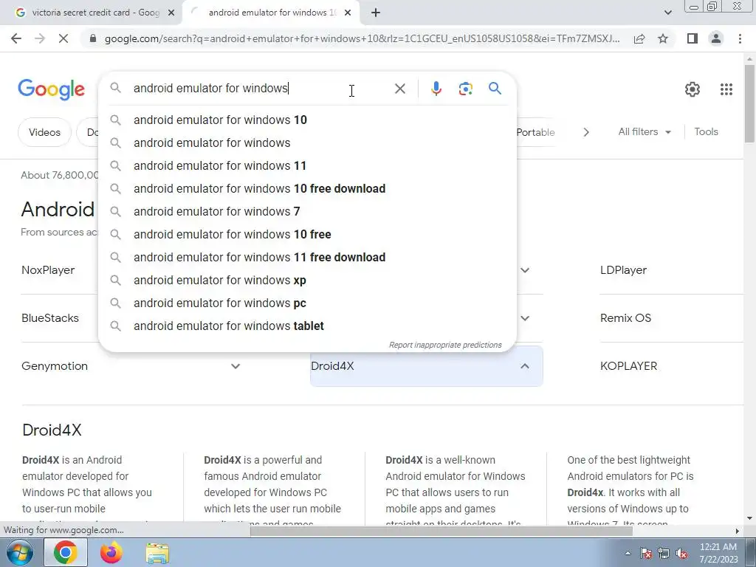The width and height of the screenshot is (756, 567).
Task: Select KOPLAYER entry
Action: click(x=629, y=366)
